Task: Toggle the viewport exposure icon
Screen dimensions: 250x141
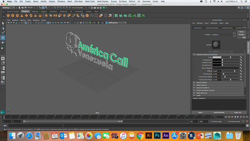Action: (x=90, y=23)
